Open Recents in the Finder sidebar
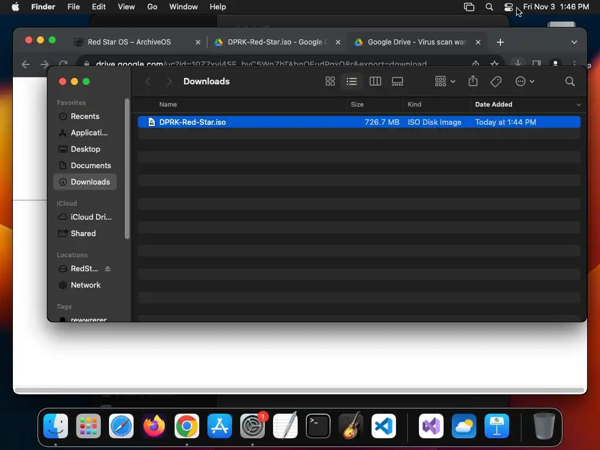The height and width of the screenshot is (450, 600). [85, 117]
